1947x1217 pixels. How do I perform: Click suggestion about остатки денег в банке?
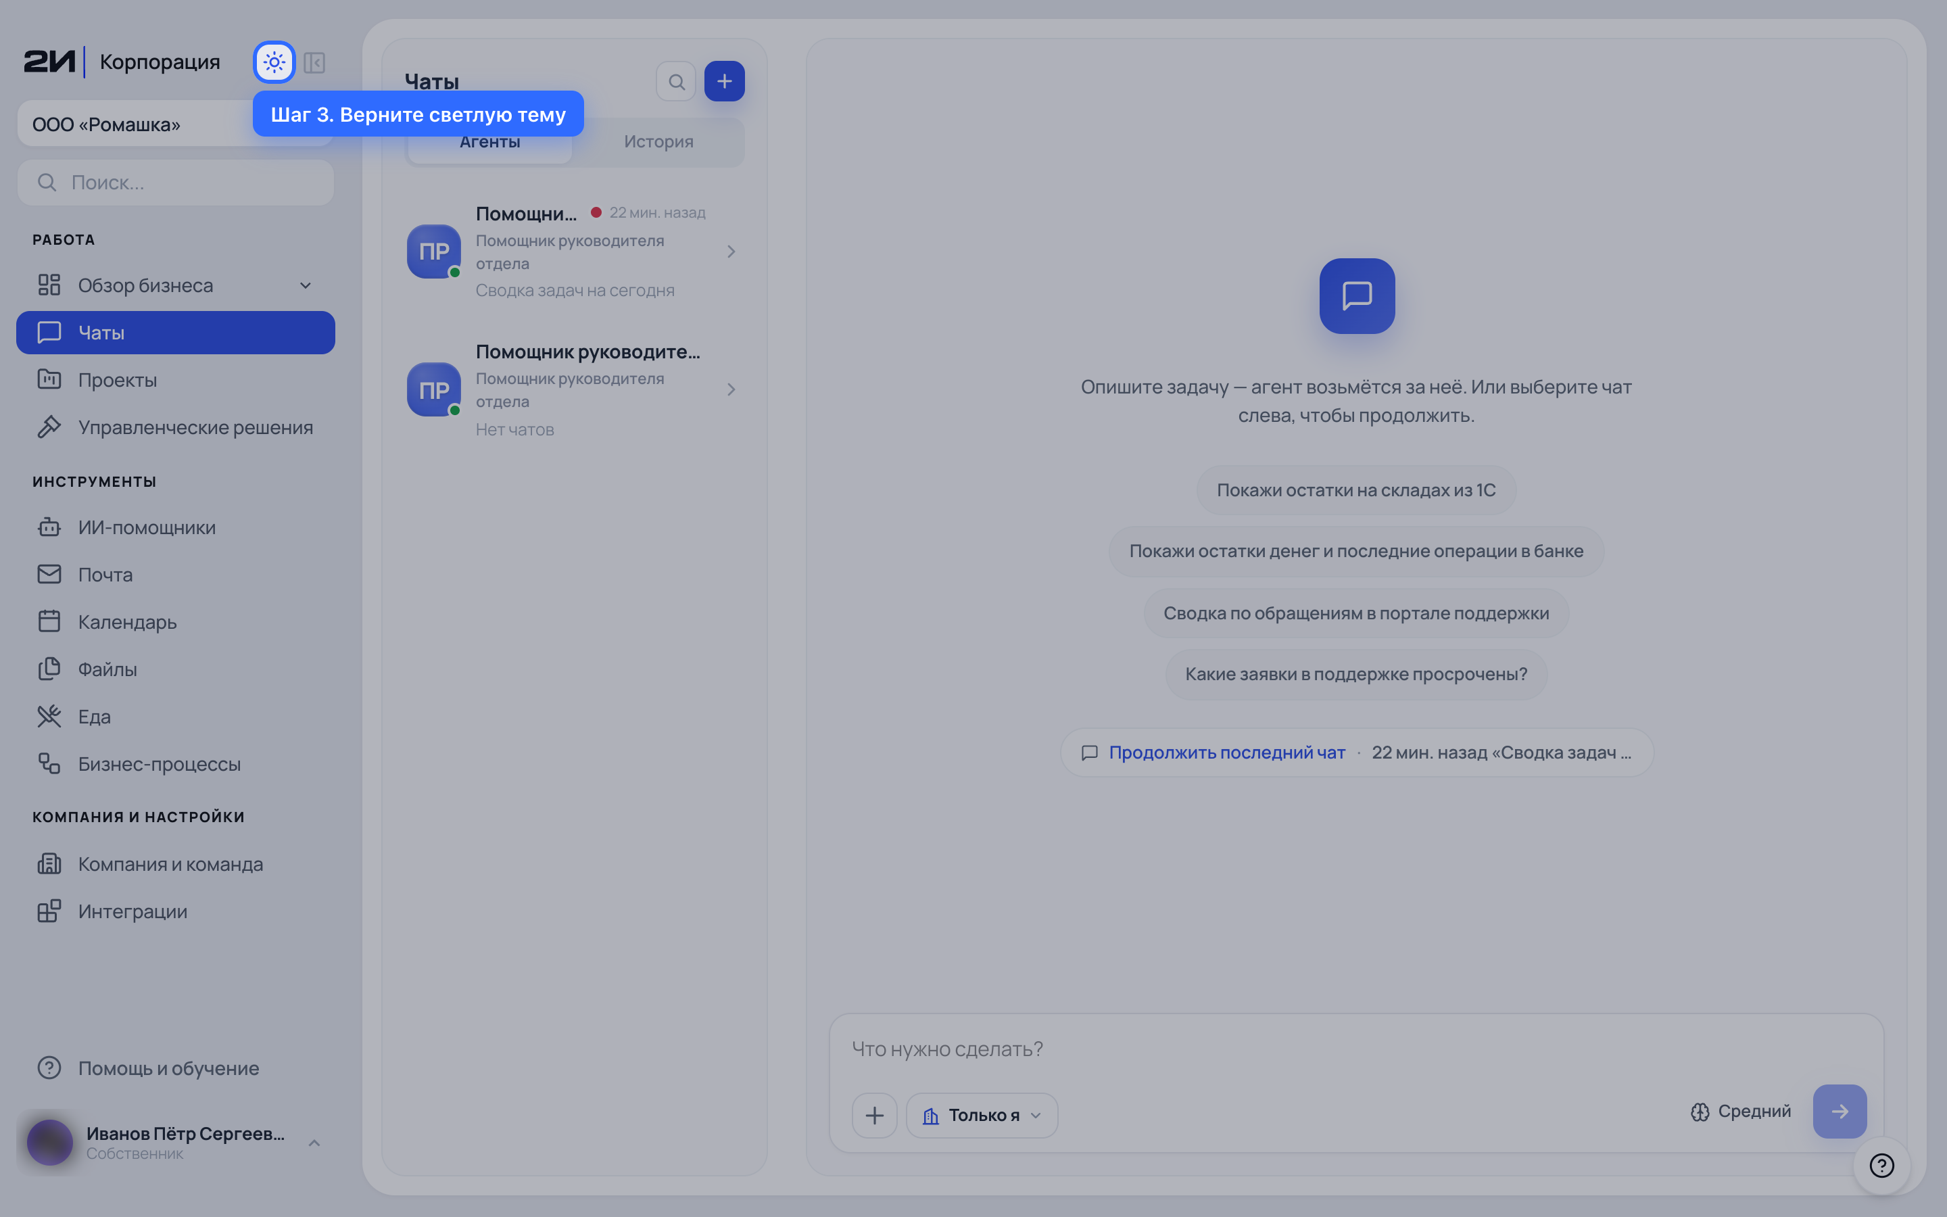[x=1355, y=551]
